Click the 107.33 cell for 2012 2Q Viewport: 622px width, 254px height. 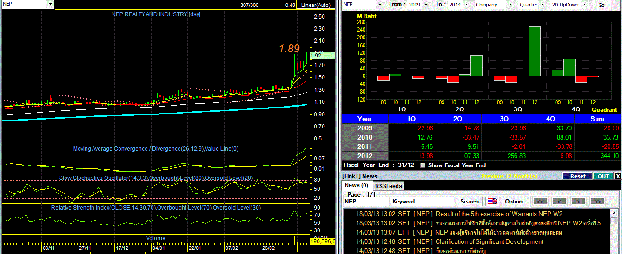click(458, 156)
